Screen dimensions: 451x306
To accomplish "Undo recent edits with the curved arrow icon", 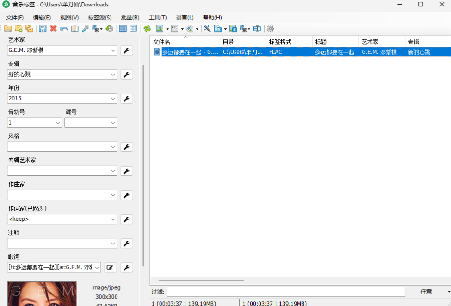I will (63, 28).
